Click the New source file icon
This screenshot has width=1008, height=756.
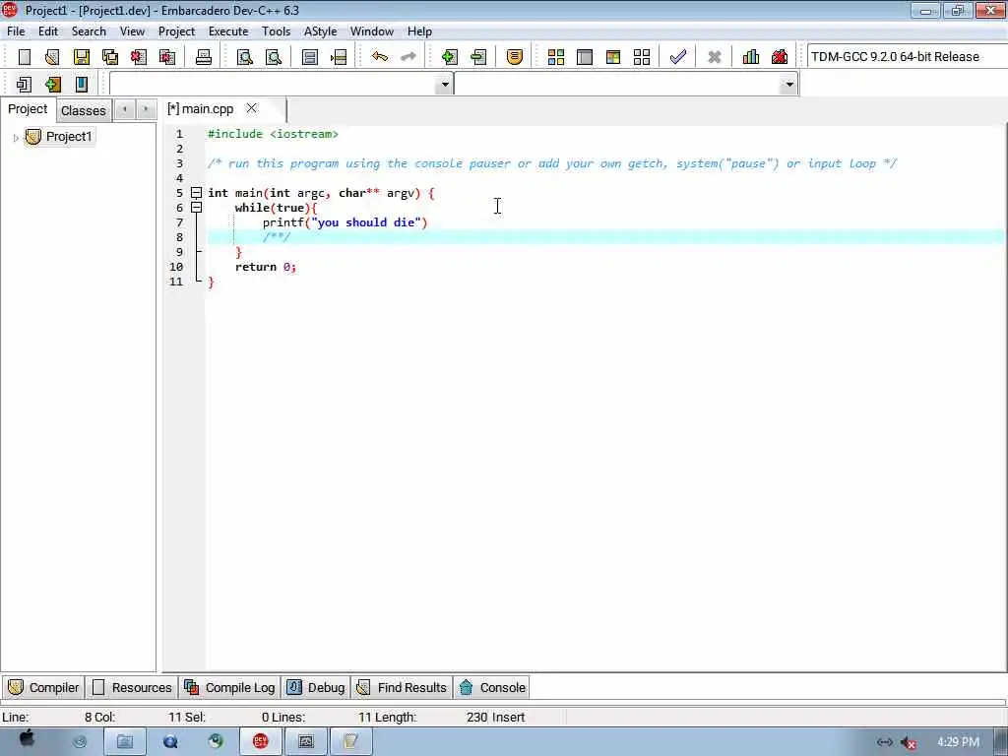tap(25, 57)
